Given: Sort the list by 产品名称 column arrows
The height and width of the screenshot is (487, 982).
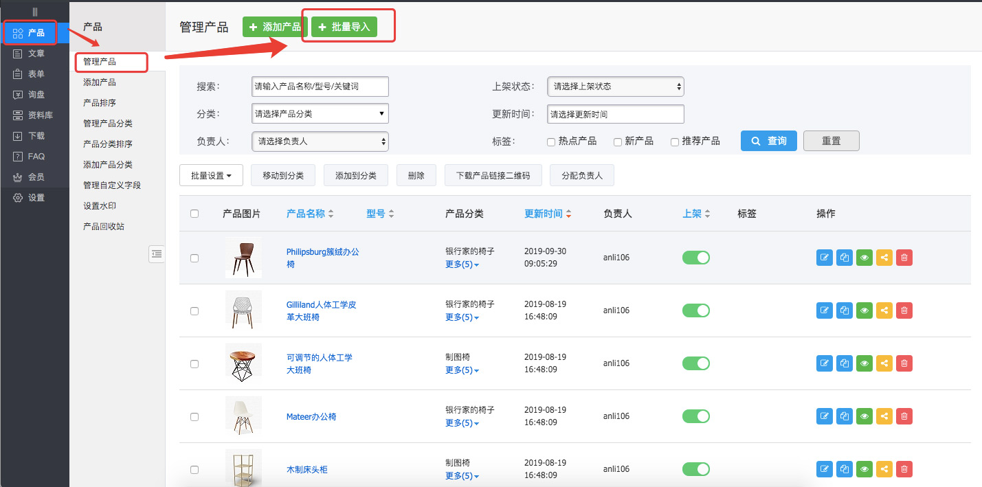Looking at the screenshot, I should click(x=331, y=214).
